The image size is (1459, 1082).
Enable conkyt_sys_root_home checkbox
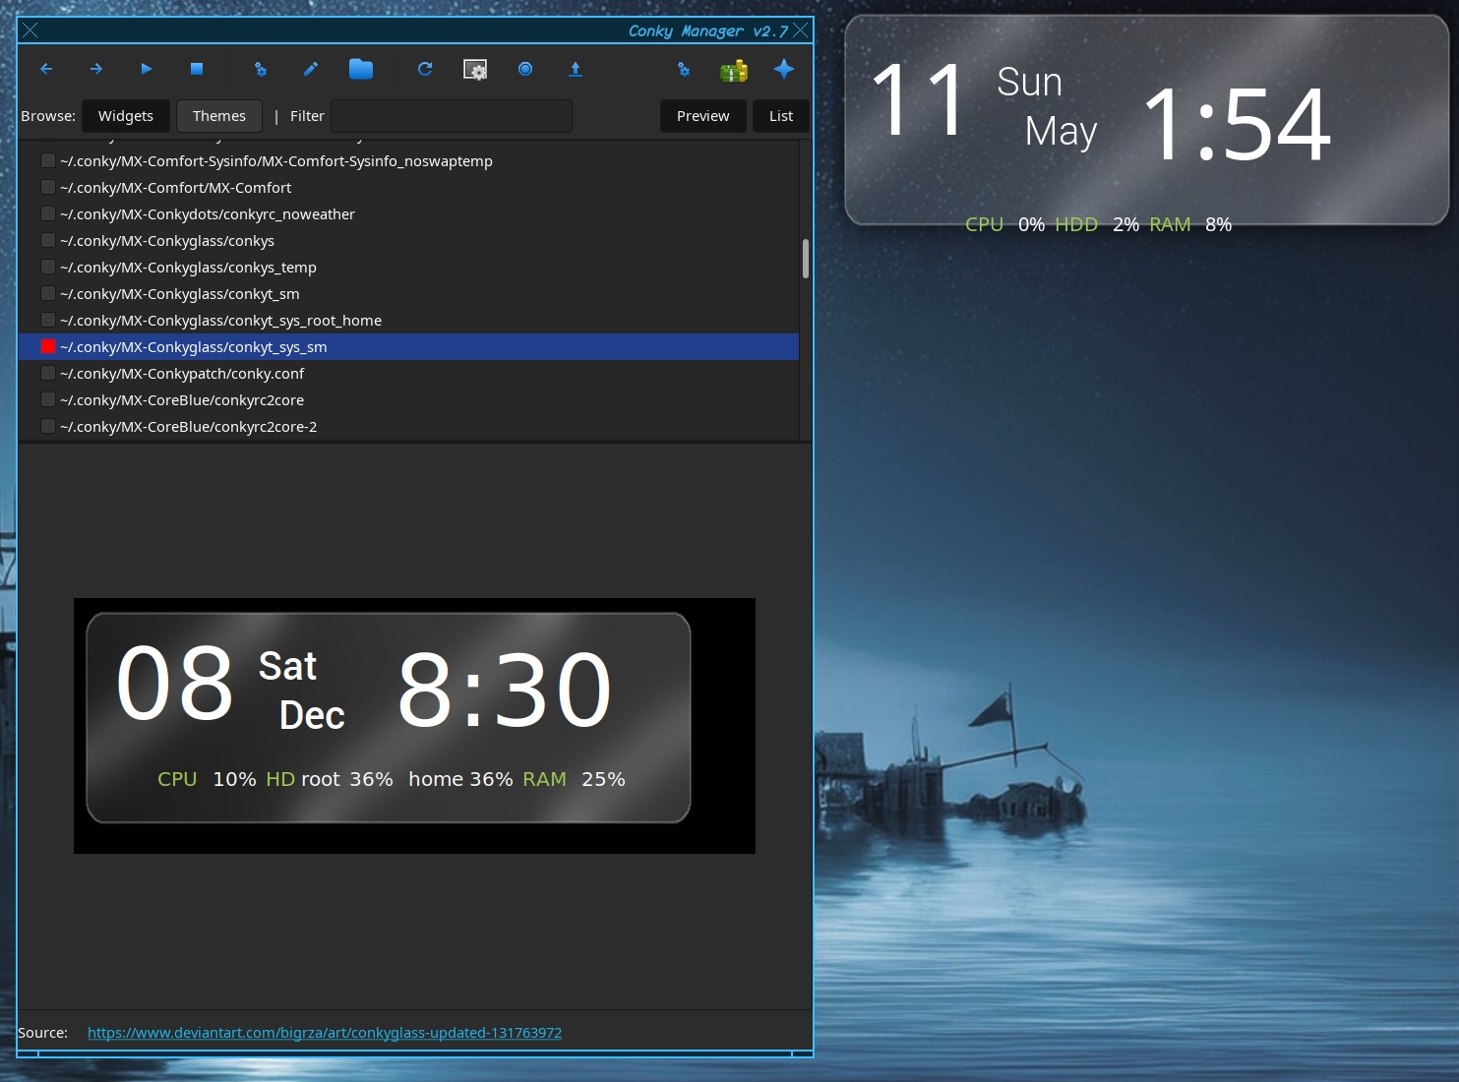pos(47,320)
